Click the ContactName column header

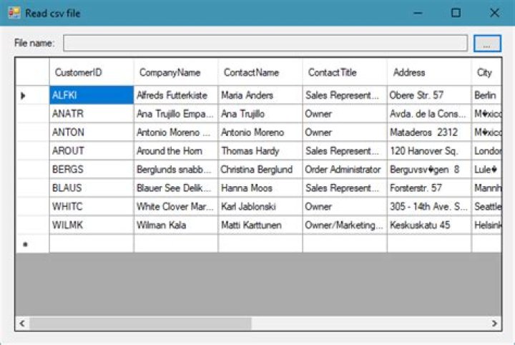click(260, 72)
